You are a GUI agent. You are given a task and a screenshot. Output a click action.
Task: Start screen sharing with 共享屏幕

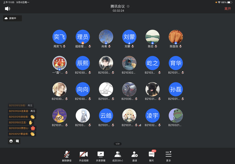(100, 156)
